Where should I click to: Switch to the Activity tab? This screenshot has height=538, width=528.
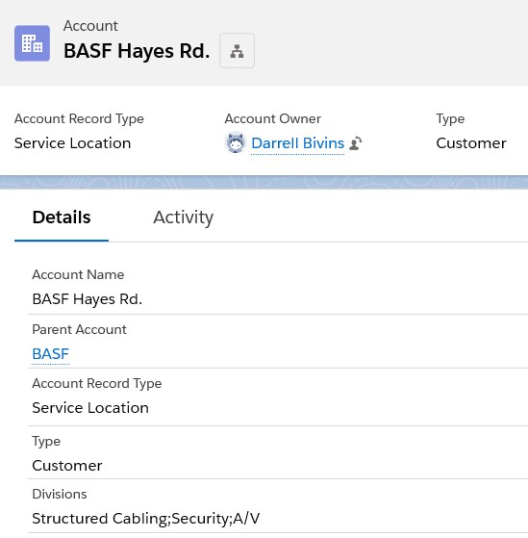[x=183, y=218]
